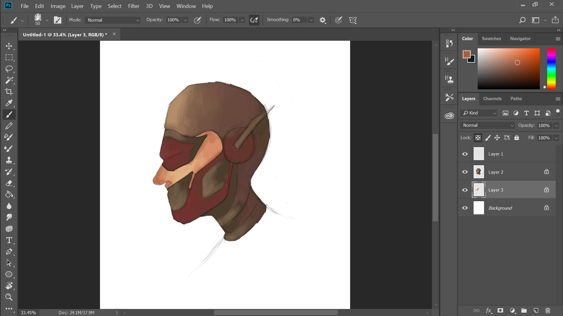Select the Crop tool
Screen dimensions: 563x316
[9, 92]
